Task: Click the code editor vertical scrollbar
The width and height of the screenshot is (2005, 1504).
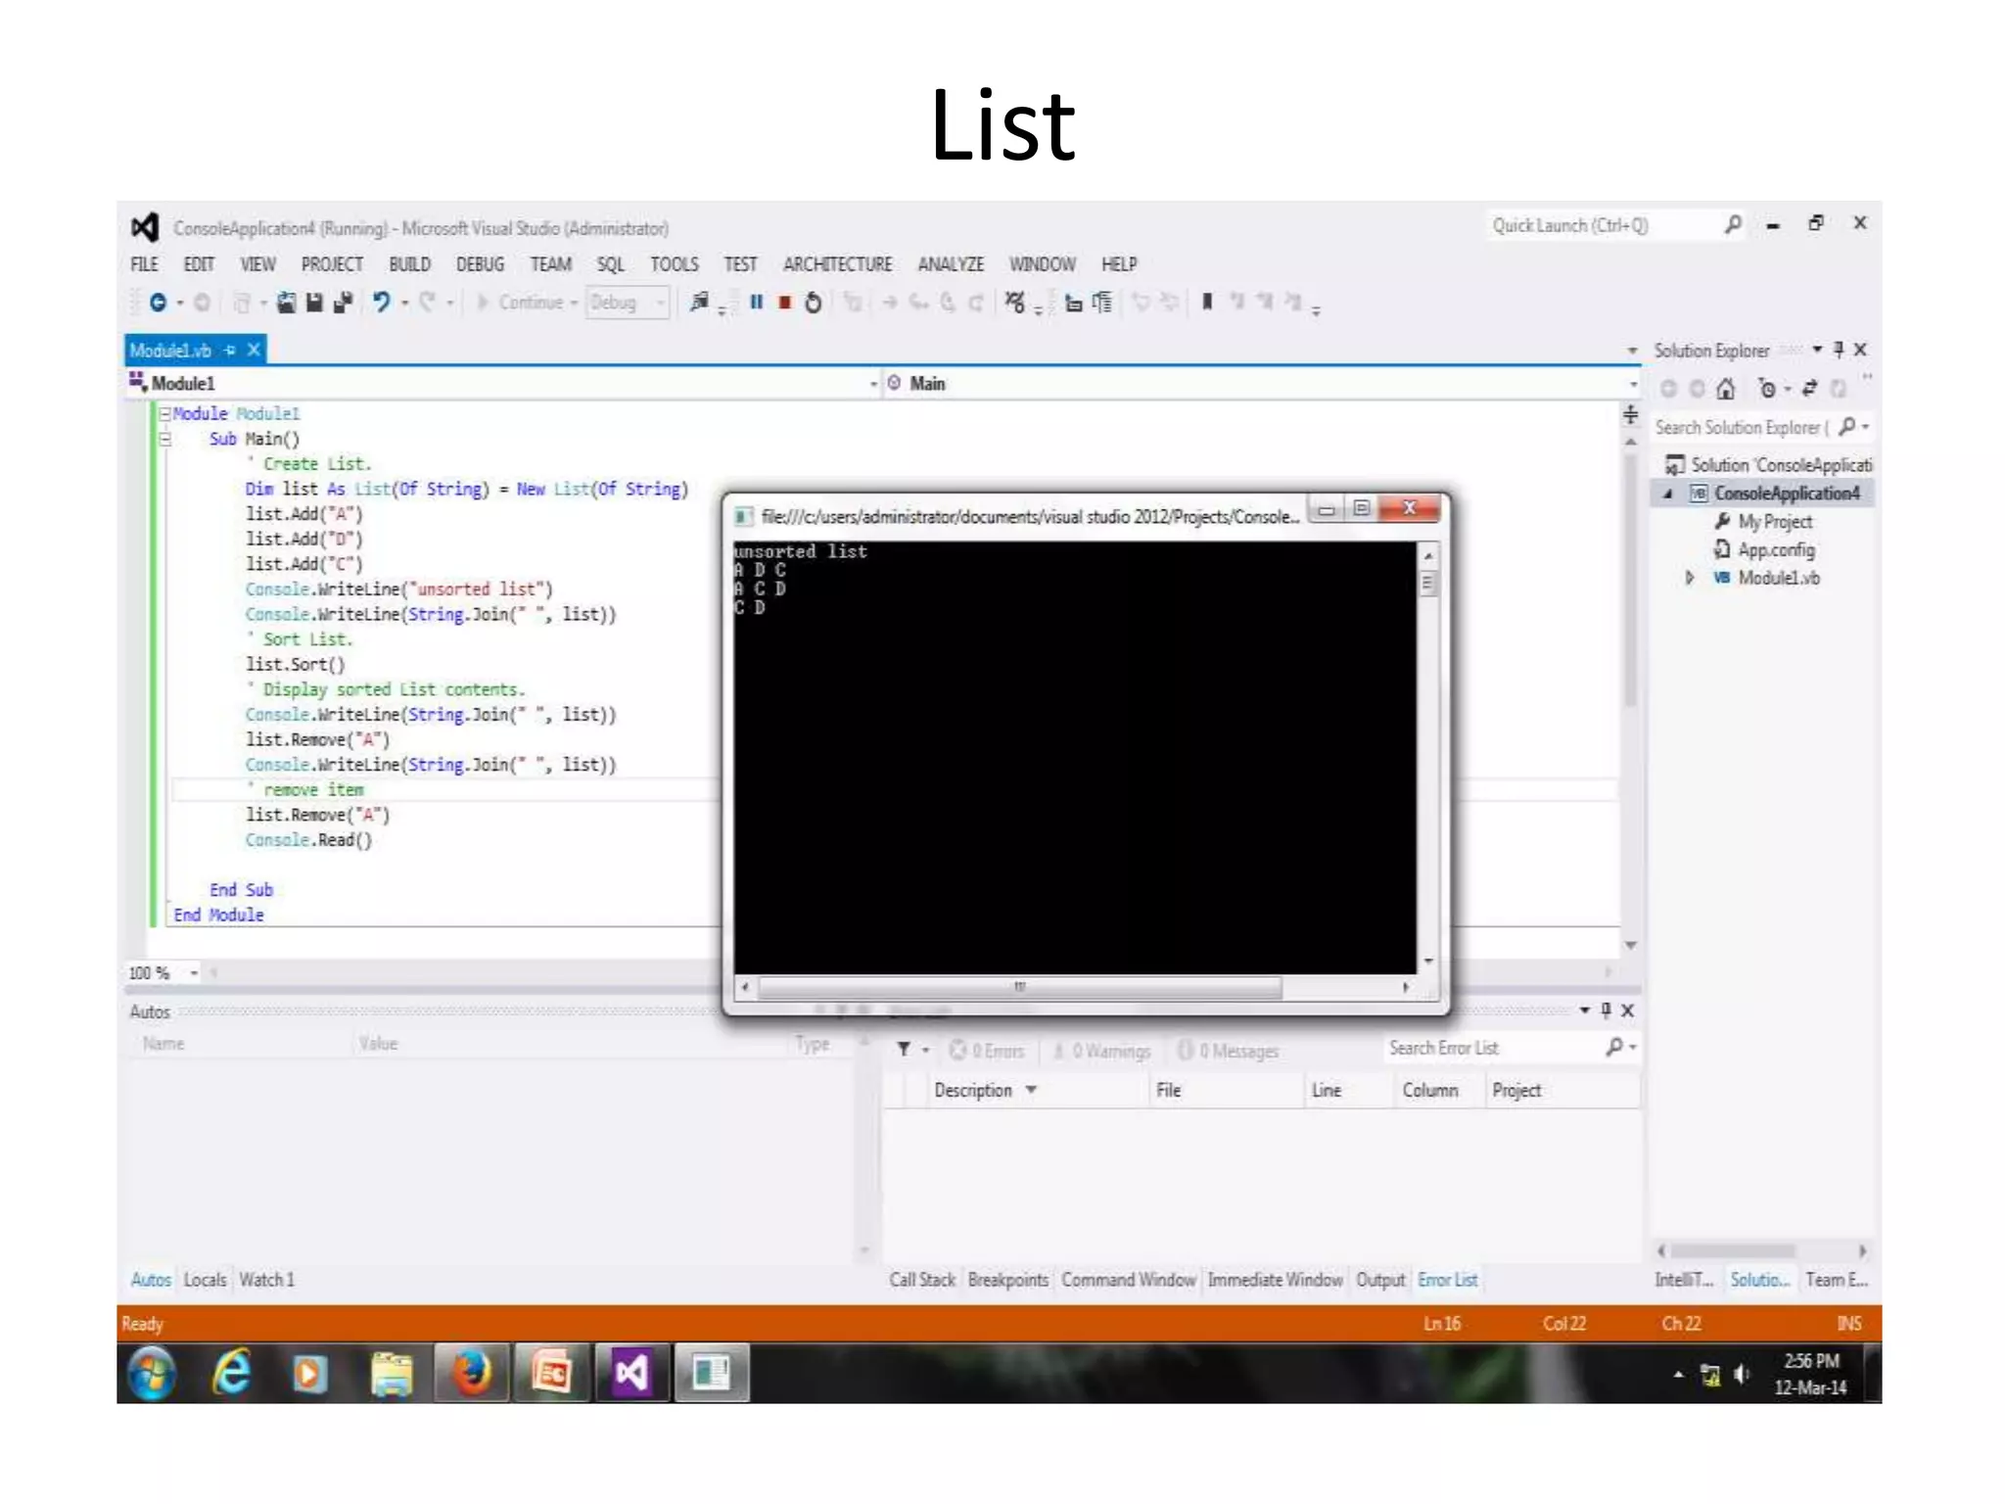Action: click(x=1630, y=580)
